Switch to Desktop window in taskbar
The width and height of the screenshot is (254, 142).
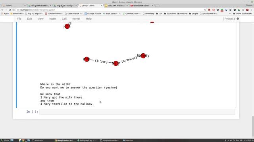[128, 140]
